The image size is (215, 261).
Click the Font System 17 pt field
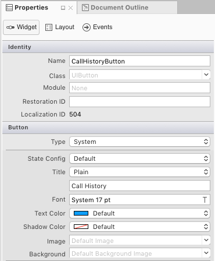click(x=135, y=200)
